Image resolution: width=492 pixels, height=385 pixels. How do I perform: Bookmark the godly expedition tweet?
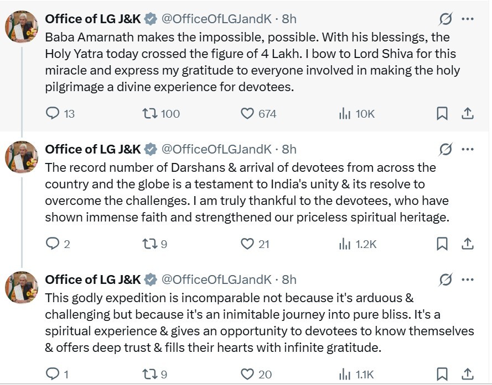[442, 374]
